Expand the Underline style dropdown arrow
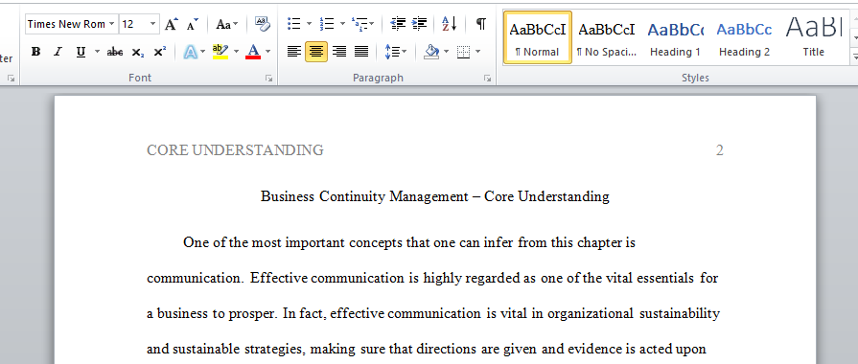 [98, 52]
